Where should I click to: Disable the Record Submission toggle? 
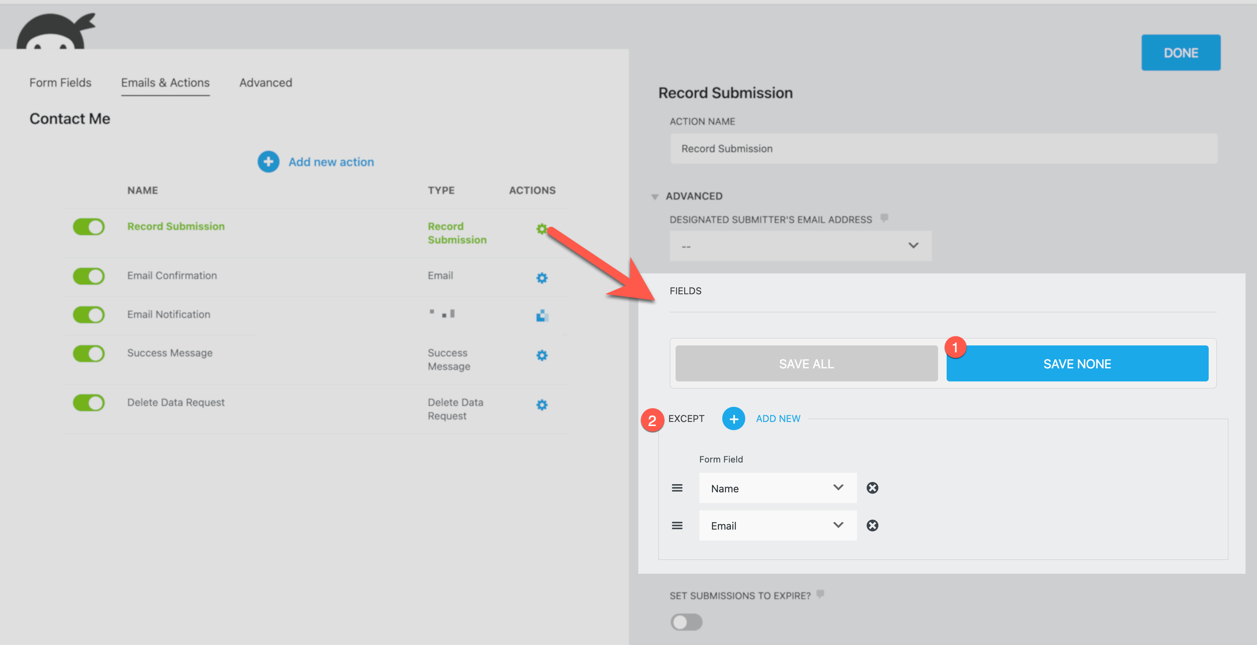click(89, 226)
